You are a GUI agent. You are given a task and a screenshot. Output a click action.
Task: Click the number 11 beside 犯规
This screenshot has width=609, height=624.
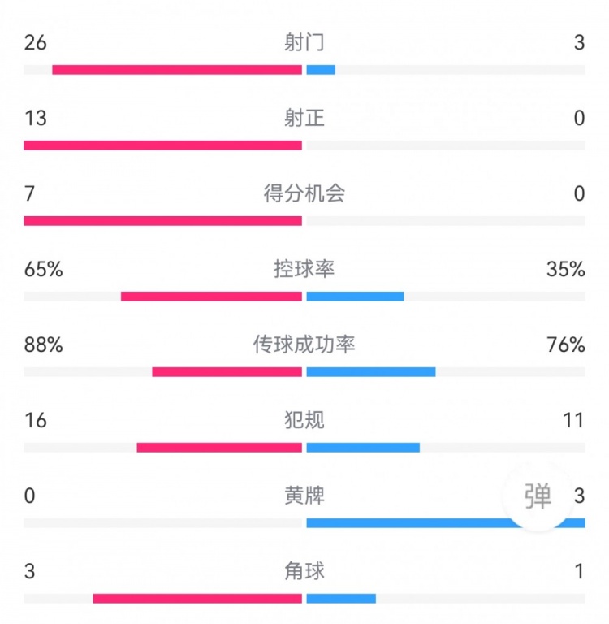[x=574, y=420]
